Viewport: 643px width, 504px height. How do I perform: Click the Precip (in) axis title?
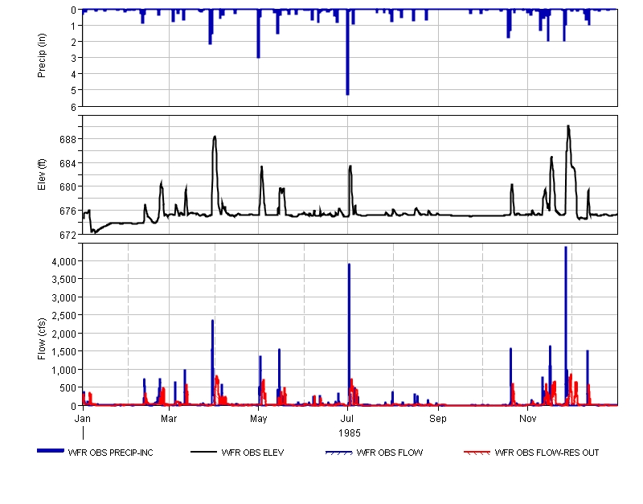coord(42,55)
